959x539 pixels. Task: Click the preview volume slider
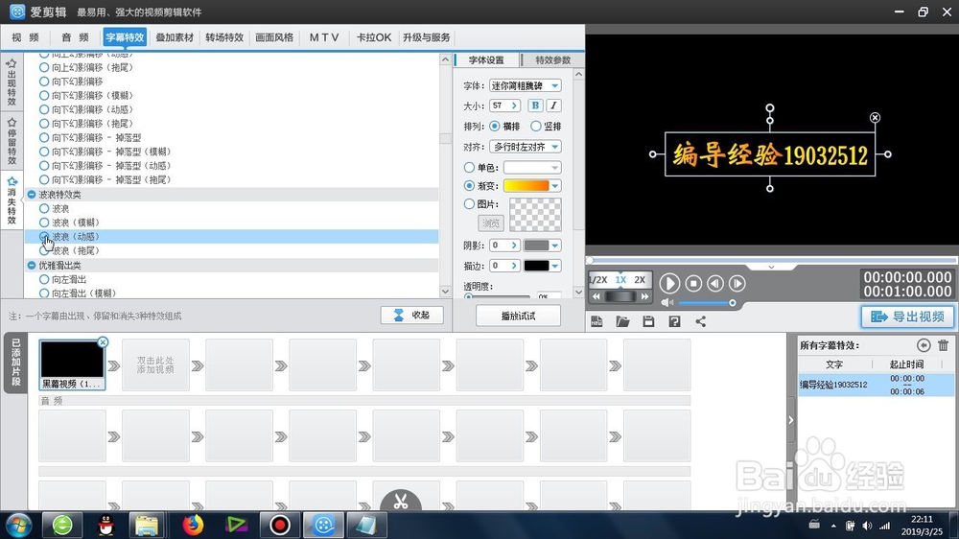coord(707,303)
